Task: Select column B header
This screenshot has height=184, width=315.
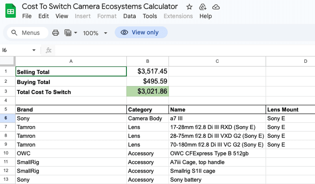Action: coord(148,61)
